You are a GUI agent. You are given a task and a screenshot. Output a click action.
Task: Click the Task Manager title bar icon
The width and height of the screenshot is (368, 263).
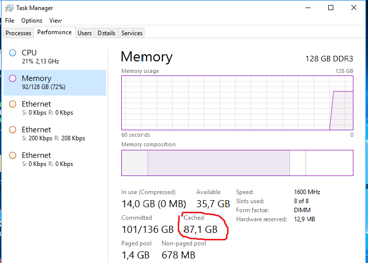(10, 8)
